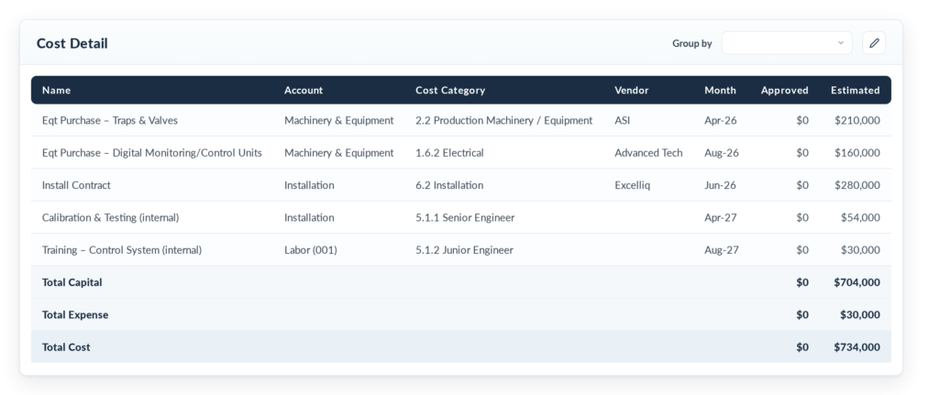Click the 'Apr-26' month cell

click(x=721, y=120)
